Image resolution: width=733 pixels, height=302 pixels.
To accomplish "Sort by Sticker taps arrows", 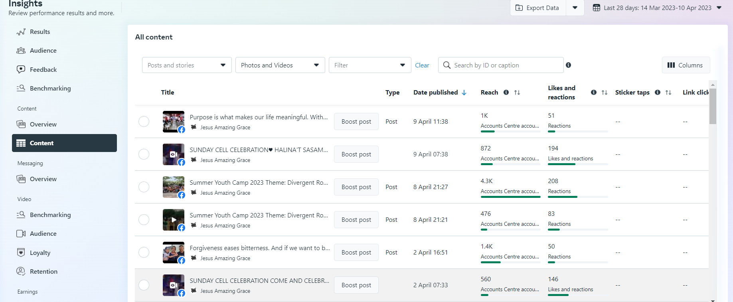I will click(x=668, y=93).
